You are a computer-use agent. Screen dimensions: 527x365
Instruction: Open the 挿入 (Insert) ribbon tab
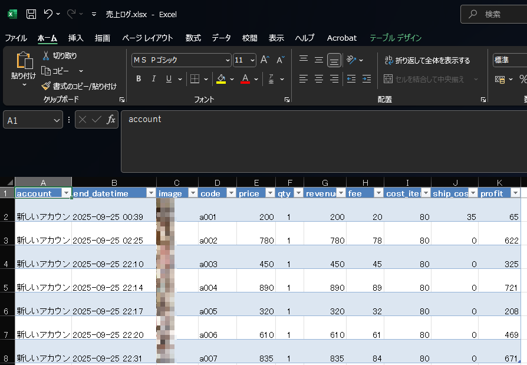coord(75,38)
